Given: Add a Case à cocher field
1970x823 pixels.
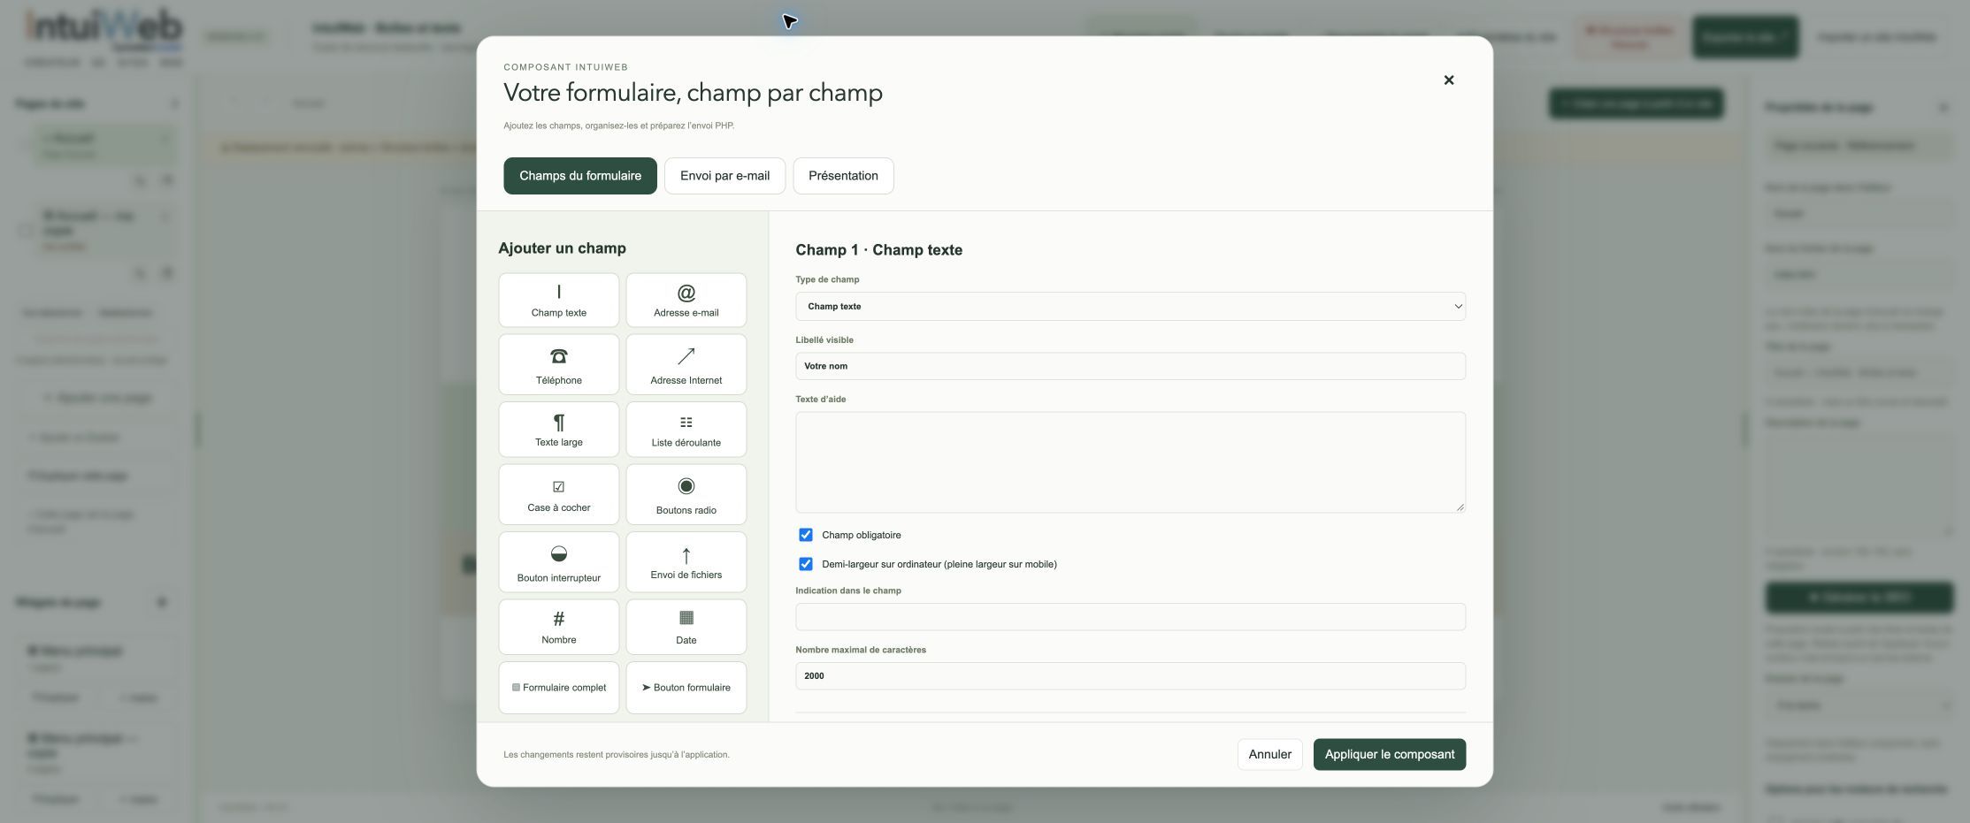Looking at the screenshot, I should pos(558,494).
